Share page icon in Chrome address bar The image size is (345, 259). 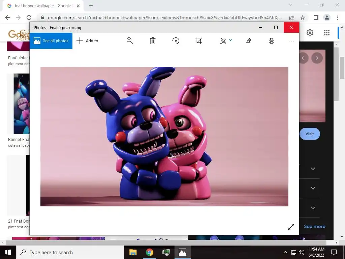292,18
